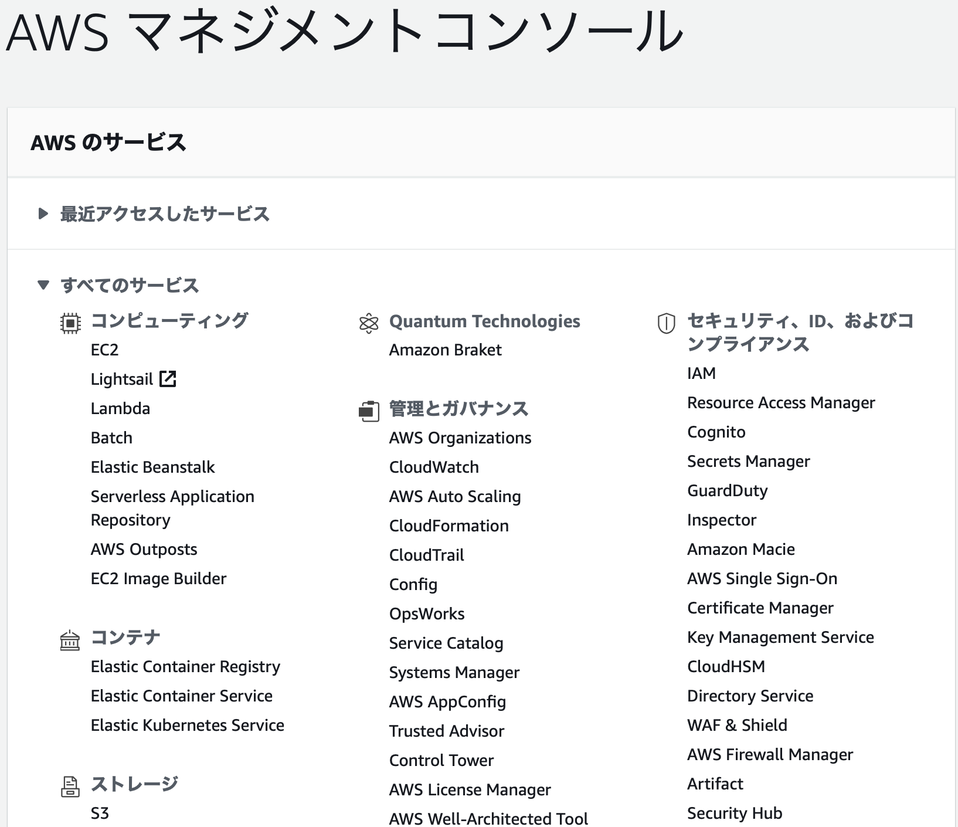
Task: Click the コンテナ category icon
Action: (70, 639)
